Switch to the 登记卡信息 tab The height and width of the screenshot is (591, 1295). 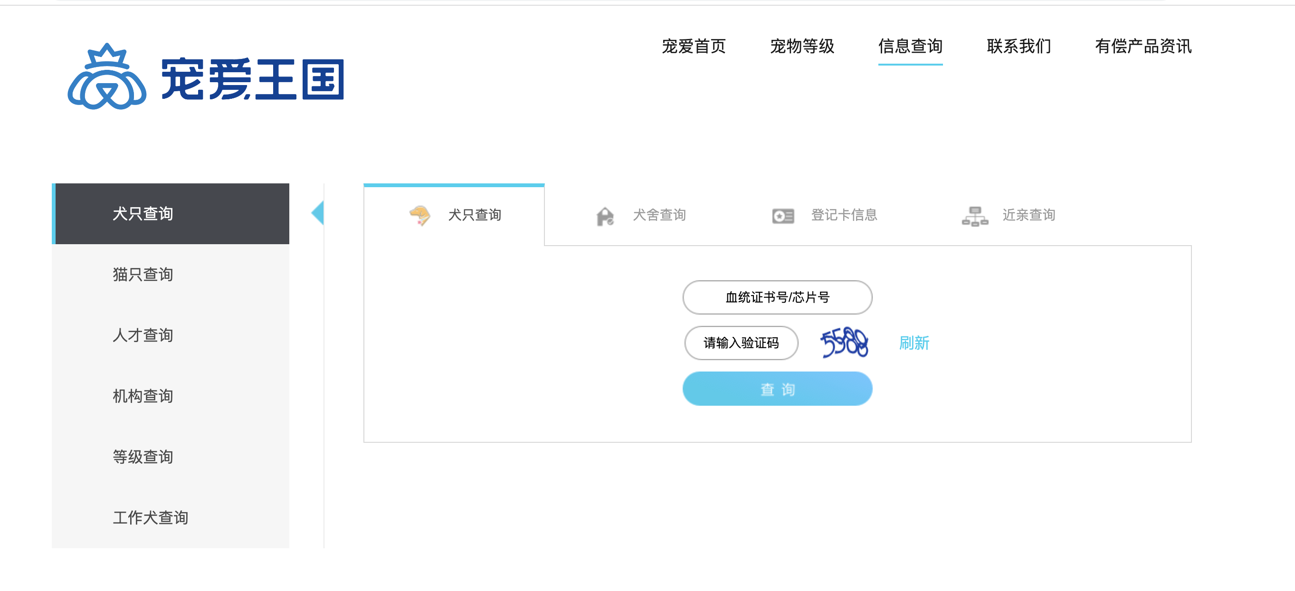[844, 215]
